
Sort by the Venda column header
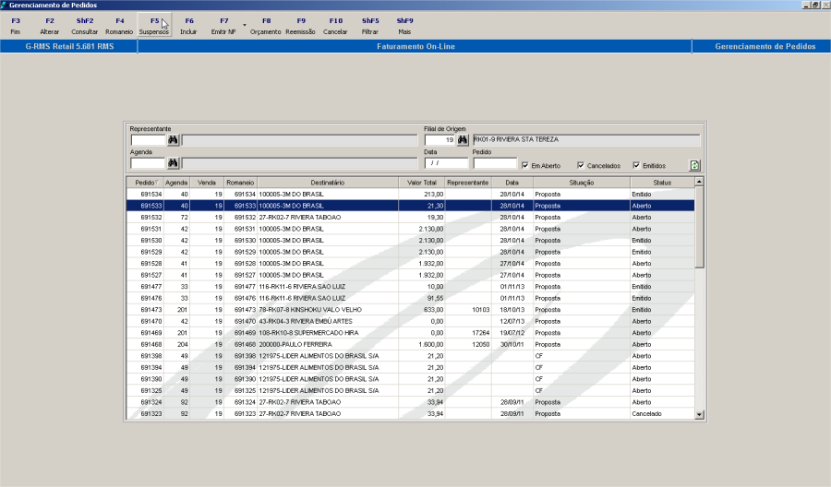pos(207,183)
